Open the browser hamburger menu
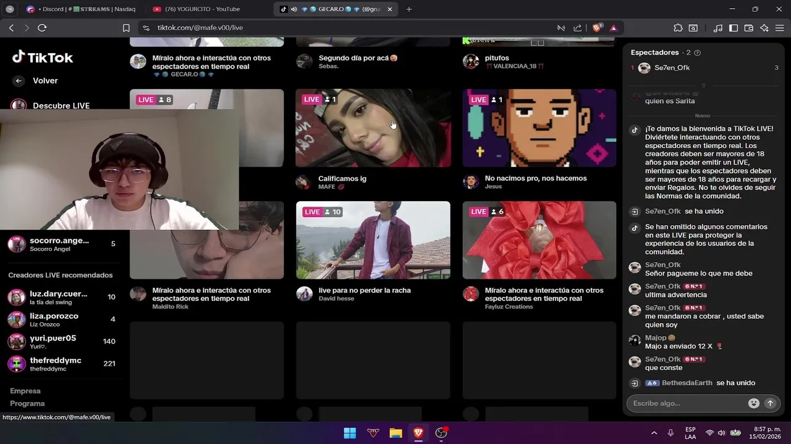This screenshot has height=444, width=791. 779,28
